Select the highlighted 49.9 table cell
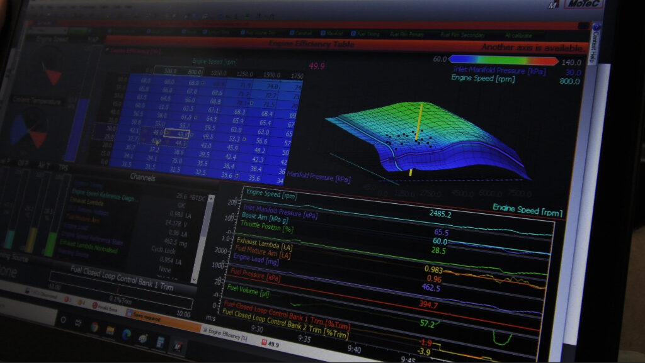 [177, 133]
